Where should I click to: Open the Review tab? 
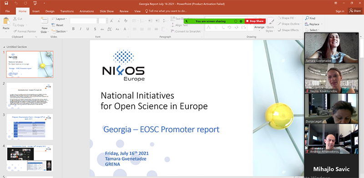click(124, 11)
